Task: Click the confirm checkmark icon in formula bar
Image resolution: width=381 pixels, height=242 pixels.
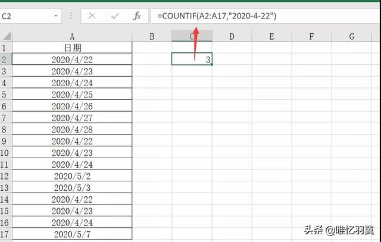Action: [115, 16]
